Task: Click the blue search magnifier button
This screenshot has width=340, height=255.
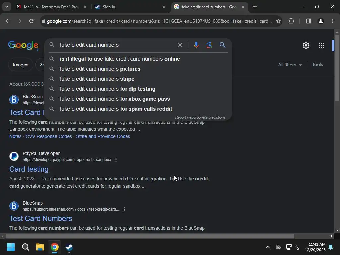Action: (222, 45)
